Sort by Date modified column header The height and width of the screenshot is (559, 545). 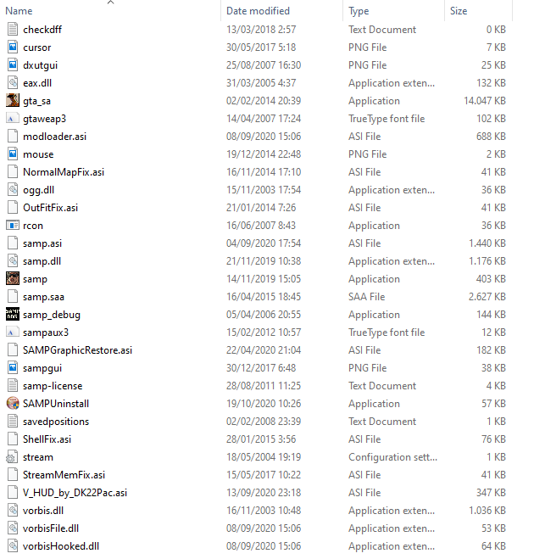click(x=258, y=11)
